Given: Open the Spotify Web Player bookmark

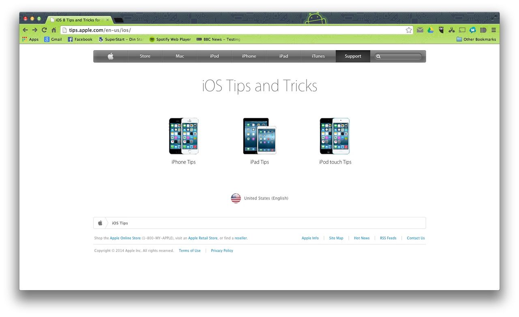Looking at the screenshot, I should click(170, 39).
